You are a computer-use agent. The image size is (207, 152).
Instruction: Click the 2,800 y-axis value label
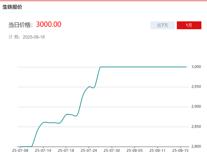click(196, 147)
